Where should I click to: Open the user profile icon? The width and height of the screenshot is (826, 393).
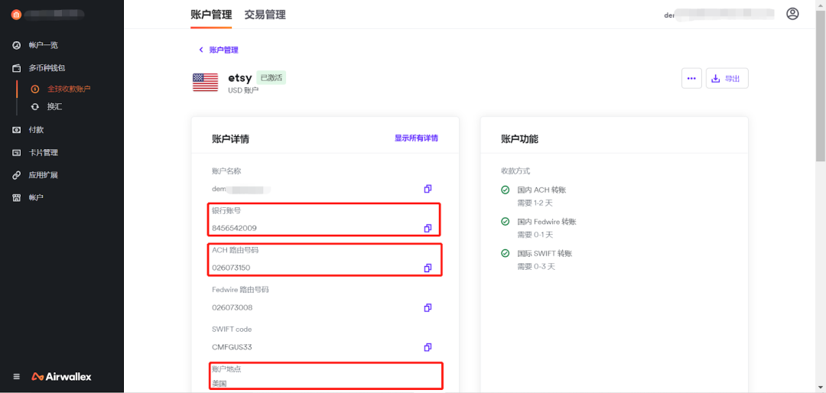pyautogui.click(x=792, y=14)
